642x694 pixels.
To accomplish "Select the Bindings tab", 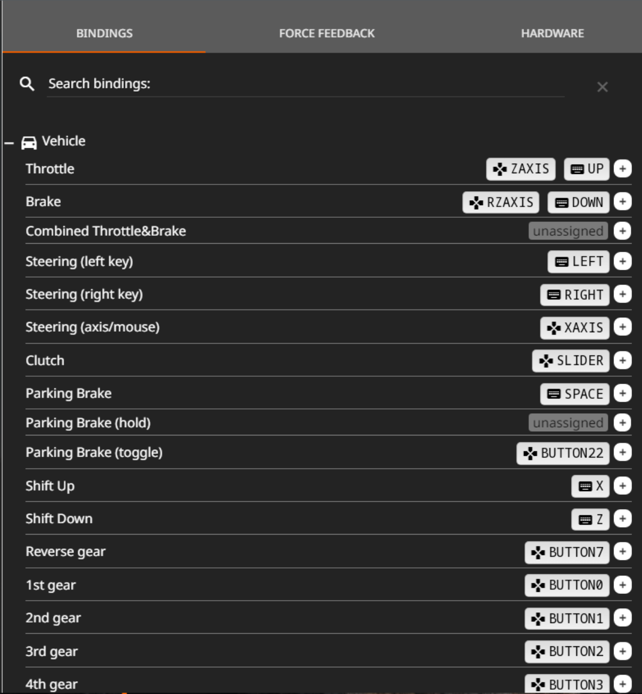I will click(x=104, y=33).
